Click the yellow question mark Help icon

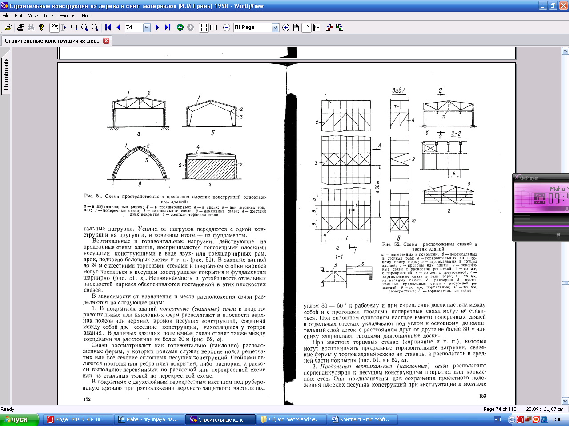41,28
